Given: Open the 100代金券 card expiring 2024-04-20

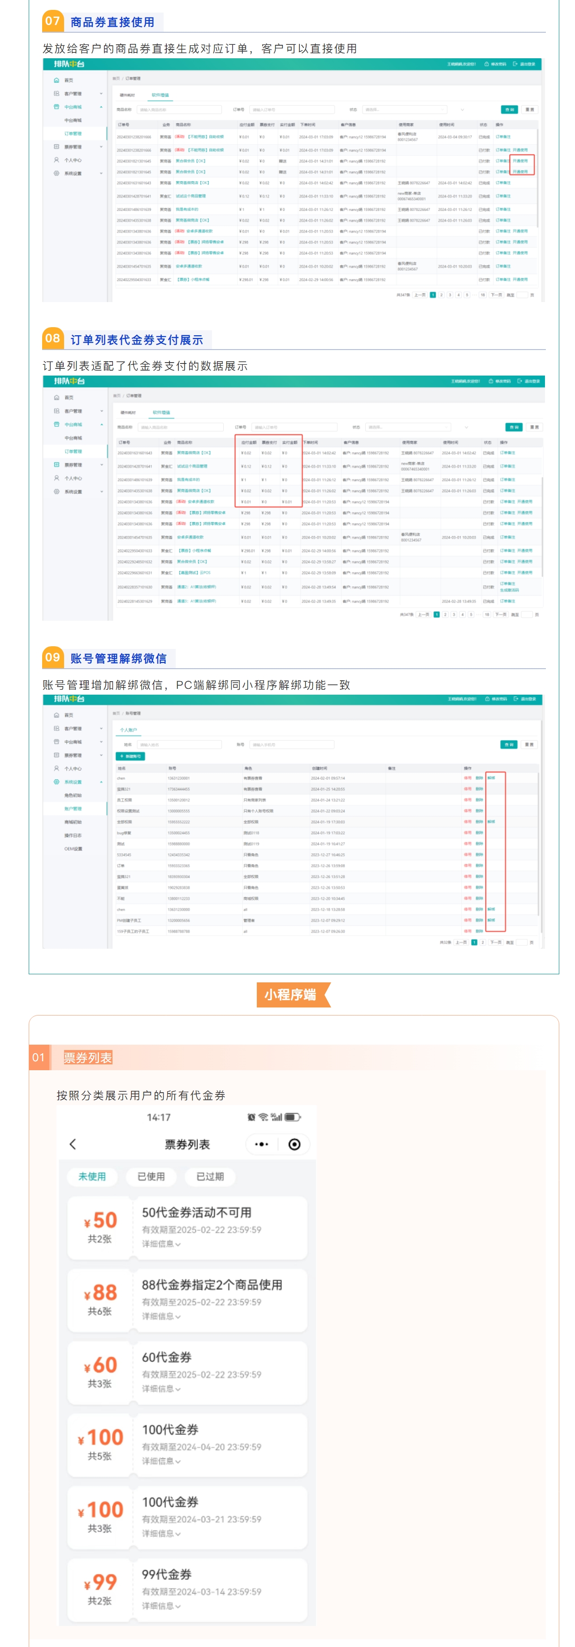Looking at the screenshot, I should 187,1446.
